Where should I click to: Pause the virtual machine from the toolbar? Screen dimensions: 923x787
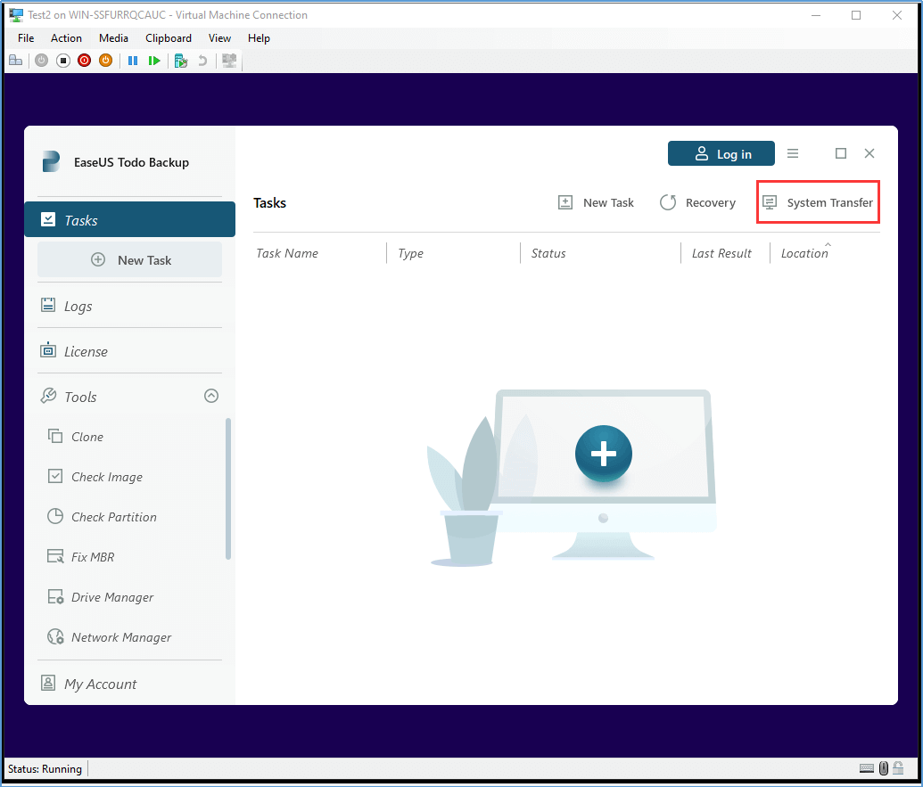[x=133, y=60]
